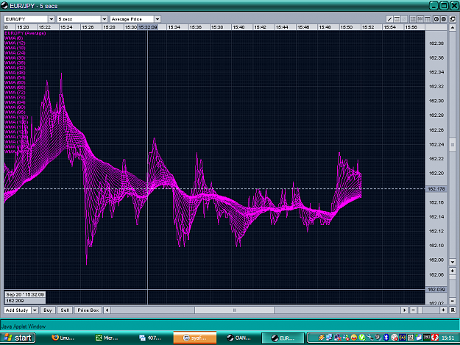Open the currency pair dropdown arrow
Image resolution: width=460 pixels, height=345 pixels.
(52, 19)
